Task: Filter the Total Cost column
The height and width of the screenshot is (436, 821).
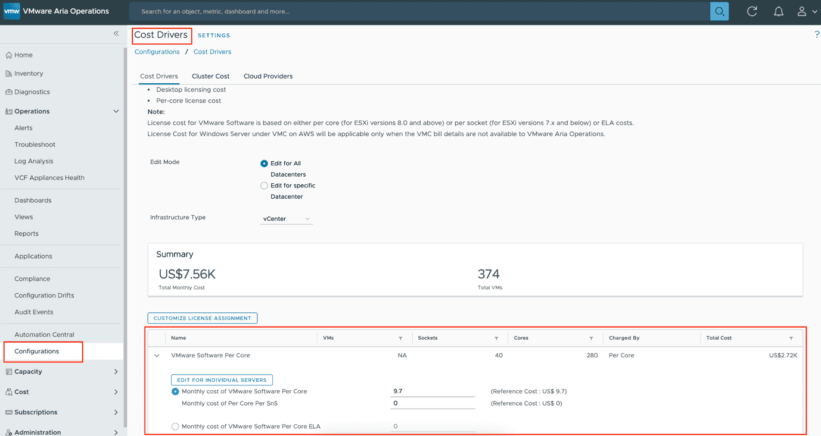Action: [x=791, y=338]
